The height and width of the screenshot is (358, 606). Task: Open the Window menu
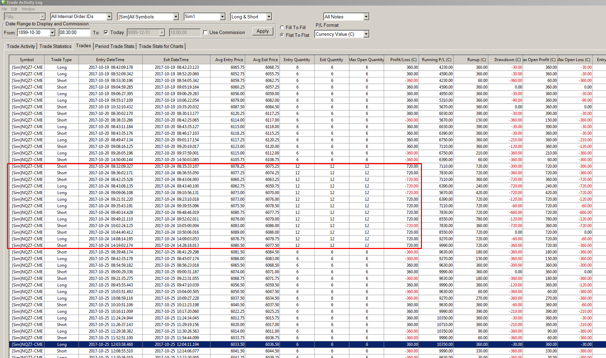28,9
